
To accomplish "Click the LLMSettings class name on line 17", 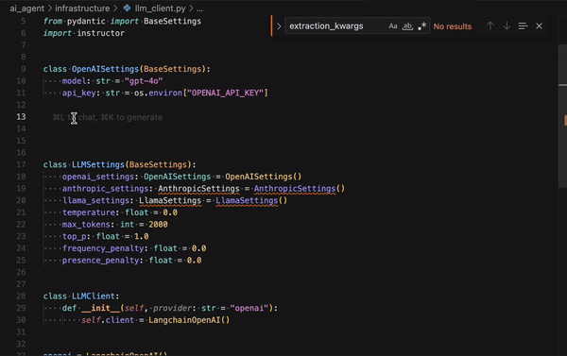I will (98, 164).
